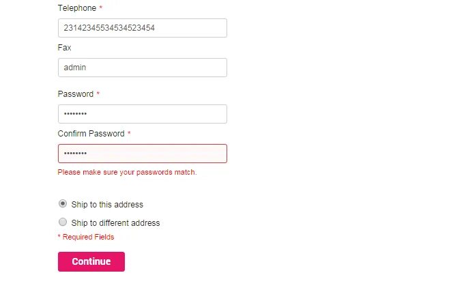Click the red asterisk beside Telephone

click(101, 8)
